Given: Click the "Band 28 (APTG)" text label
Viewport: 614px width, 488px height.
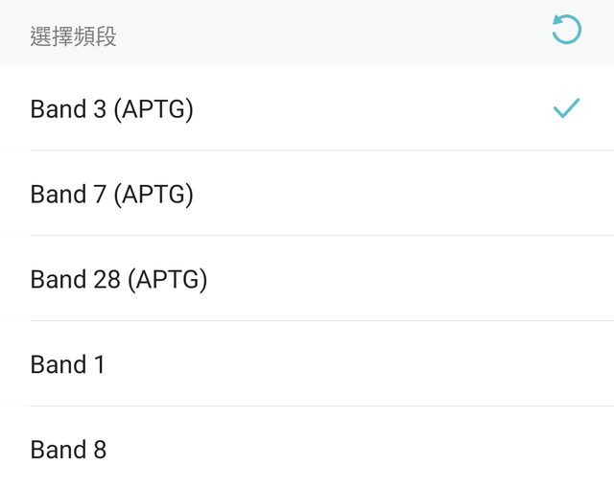Looking at the screenshot, I should pos(119,280).
